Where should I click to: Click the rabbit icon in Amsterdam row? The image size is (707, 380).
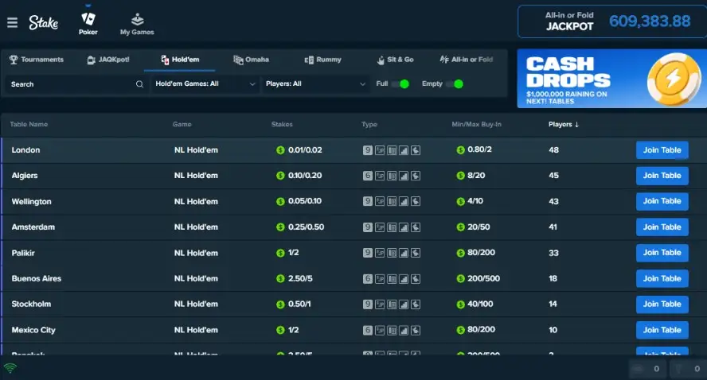(416, 227)
